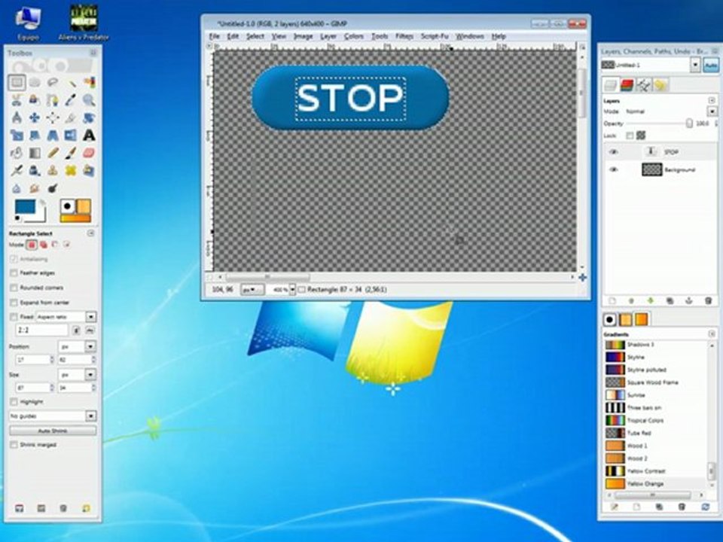Image resolution: width=723 pixels, height=542 pixels.
Task: Select the Color Picker eyedropper tool
Action: [71, 100]
